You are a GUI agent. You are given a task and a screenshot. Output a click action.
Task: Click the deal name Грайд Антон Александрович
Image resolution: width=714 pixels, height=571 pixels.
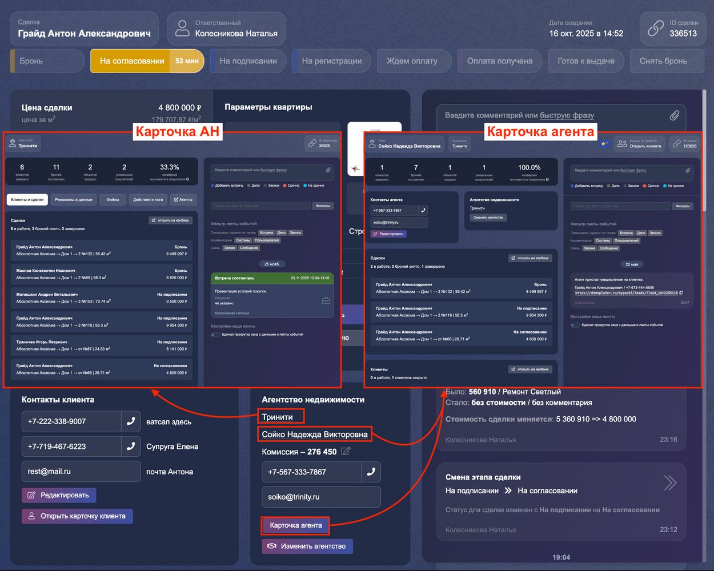click(85, 34)
